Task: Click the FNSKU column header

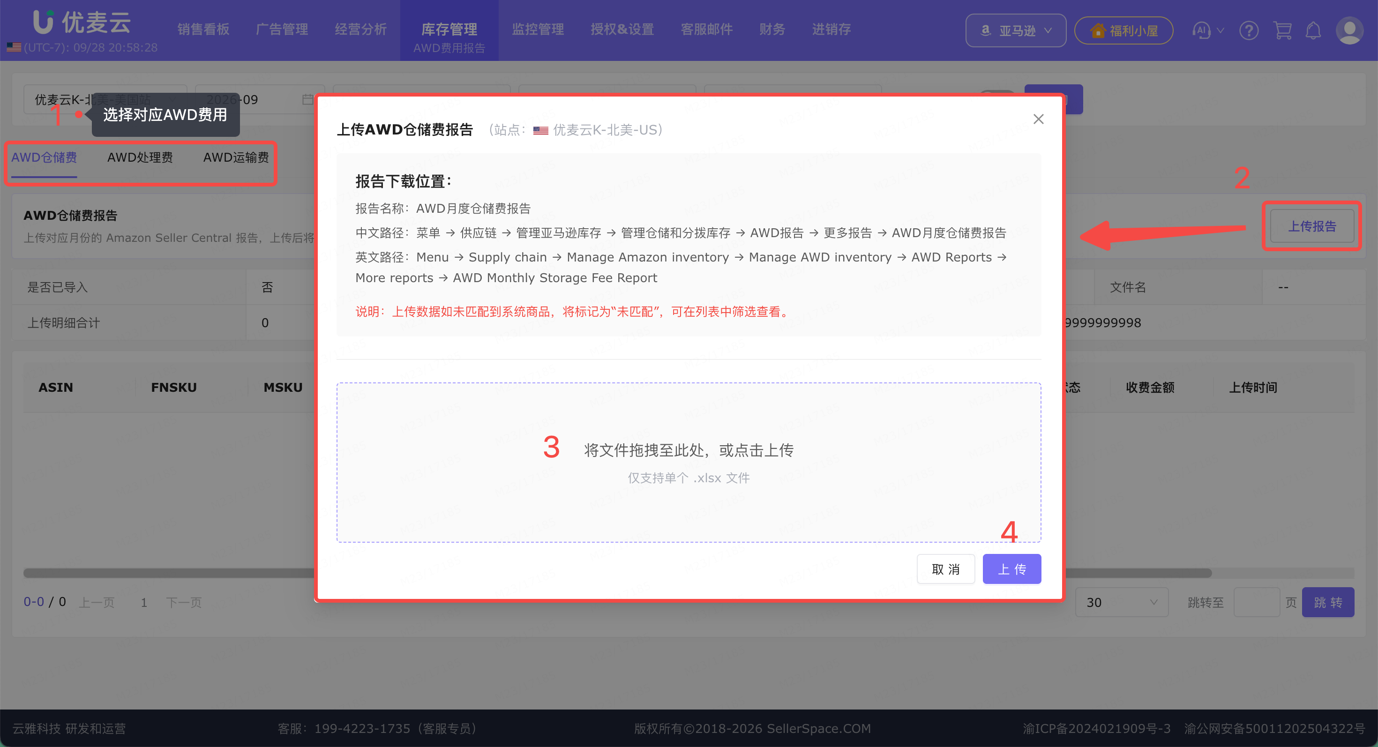Action: coord(173,387)
